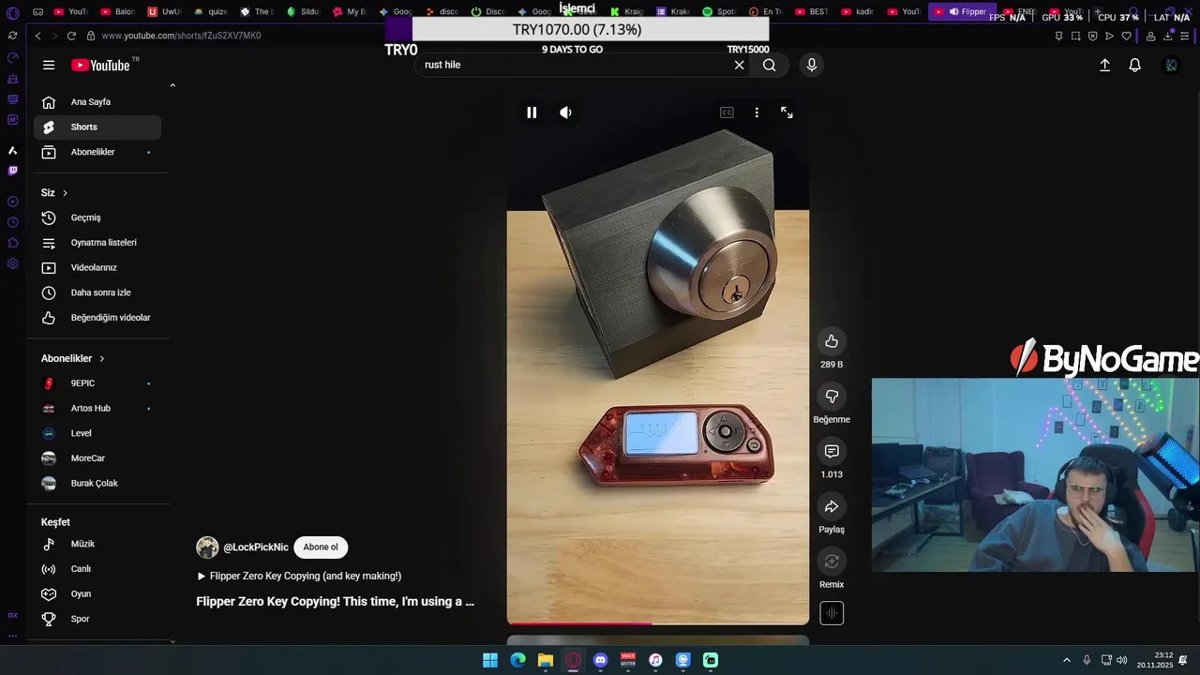
Task: Run search with magnifier button
Action: coord(769,65)
